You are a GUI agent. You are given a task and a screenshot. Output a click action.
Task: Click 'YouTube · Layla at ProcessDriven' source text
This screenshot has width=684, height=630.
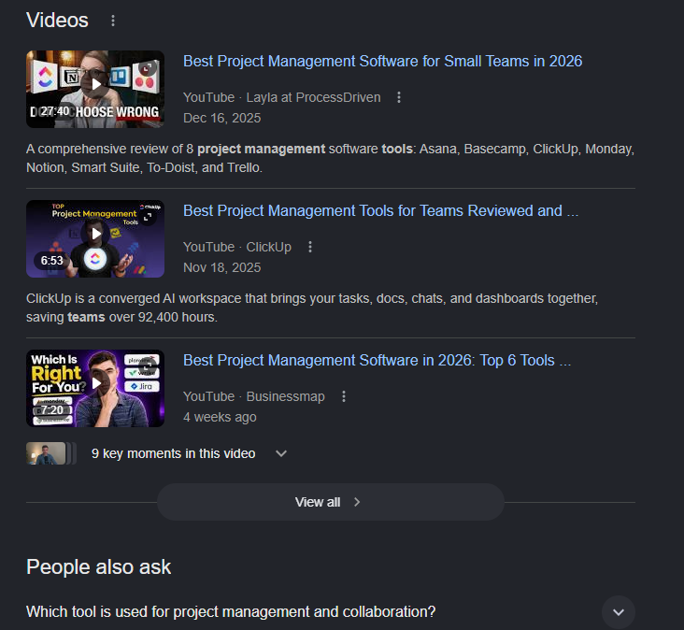[x=282, y=97]
